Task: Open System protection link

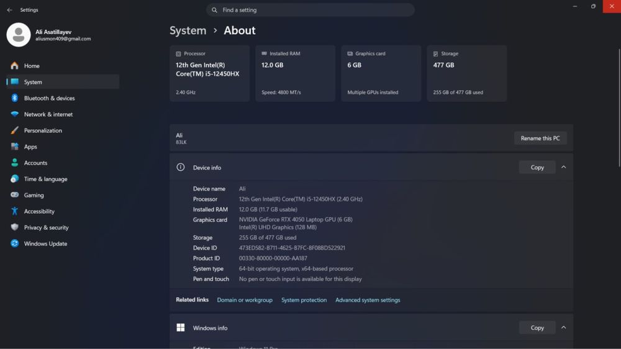Action: tap(304, 300)
